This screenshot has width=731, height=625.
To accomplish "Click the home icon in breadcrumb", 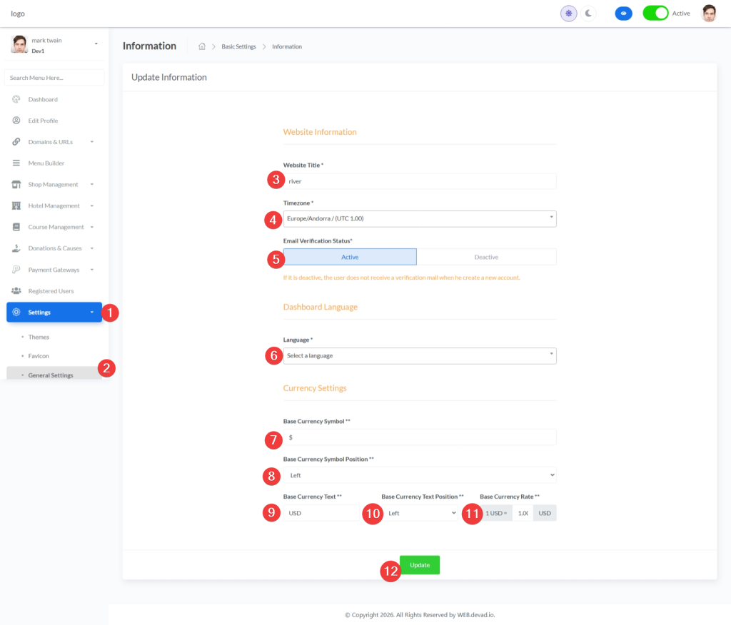I will [x=202, y=46].
